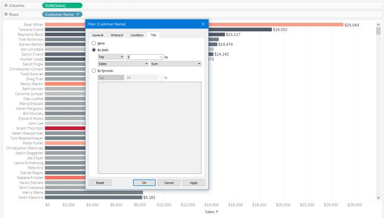The height and width of the screenshot is (218, 384).
Task: Select the SUM(Sales) pill
Action: coord(63,5)
